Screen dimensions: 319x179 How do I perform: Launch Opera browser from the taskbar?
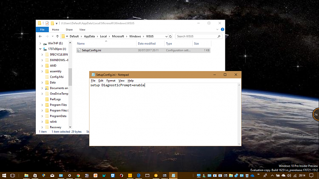point(122,175)
